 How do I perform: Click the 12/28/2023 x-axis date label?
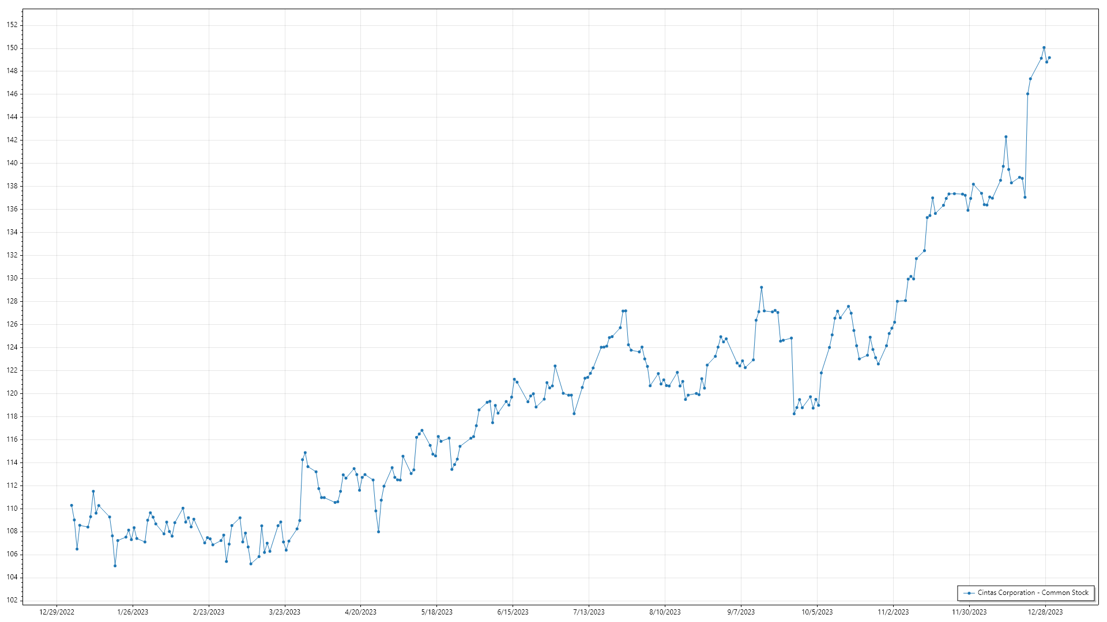click(x=1045, y=612)
